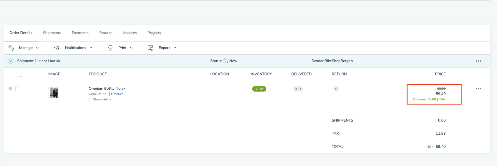Click the Manage gear icon
The height and width of the screenshot is (166, 497).
click(11, 48)
